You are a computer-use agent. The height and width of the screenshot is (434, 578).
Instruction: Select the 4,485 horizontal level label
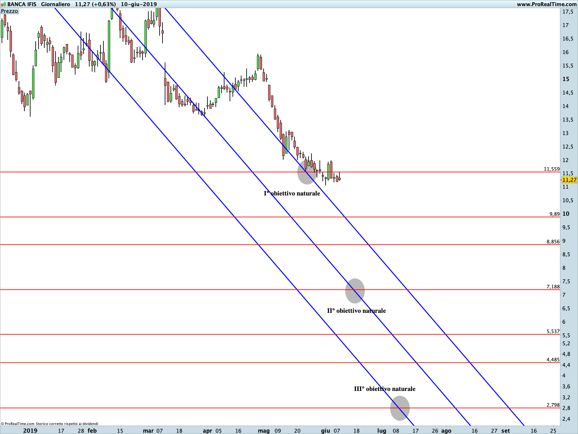tap(553, 359)
